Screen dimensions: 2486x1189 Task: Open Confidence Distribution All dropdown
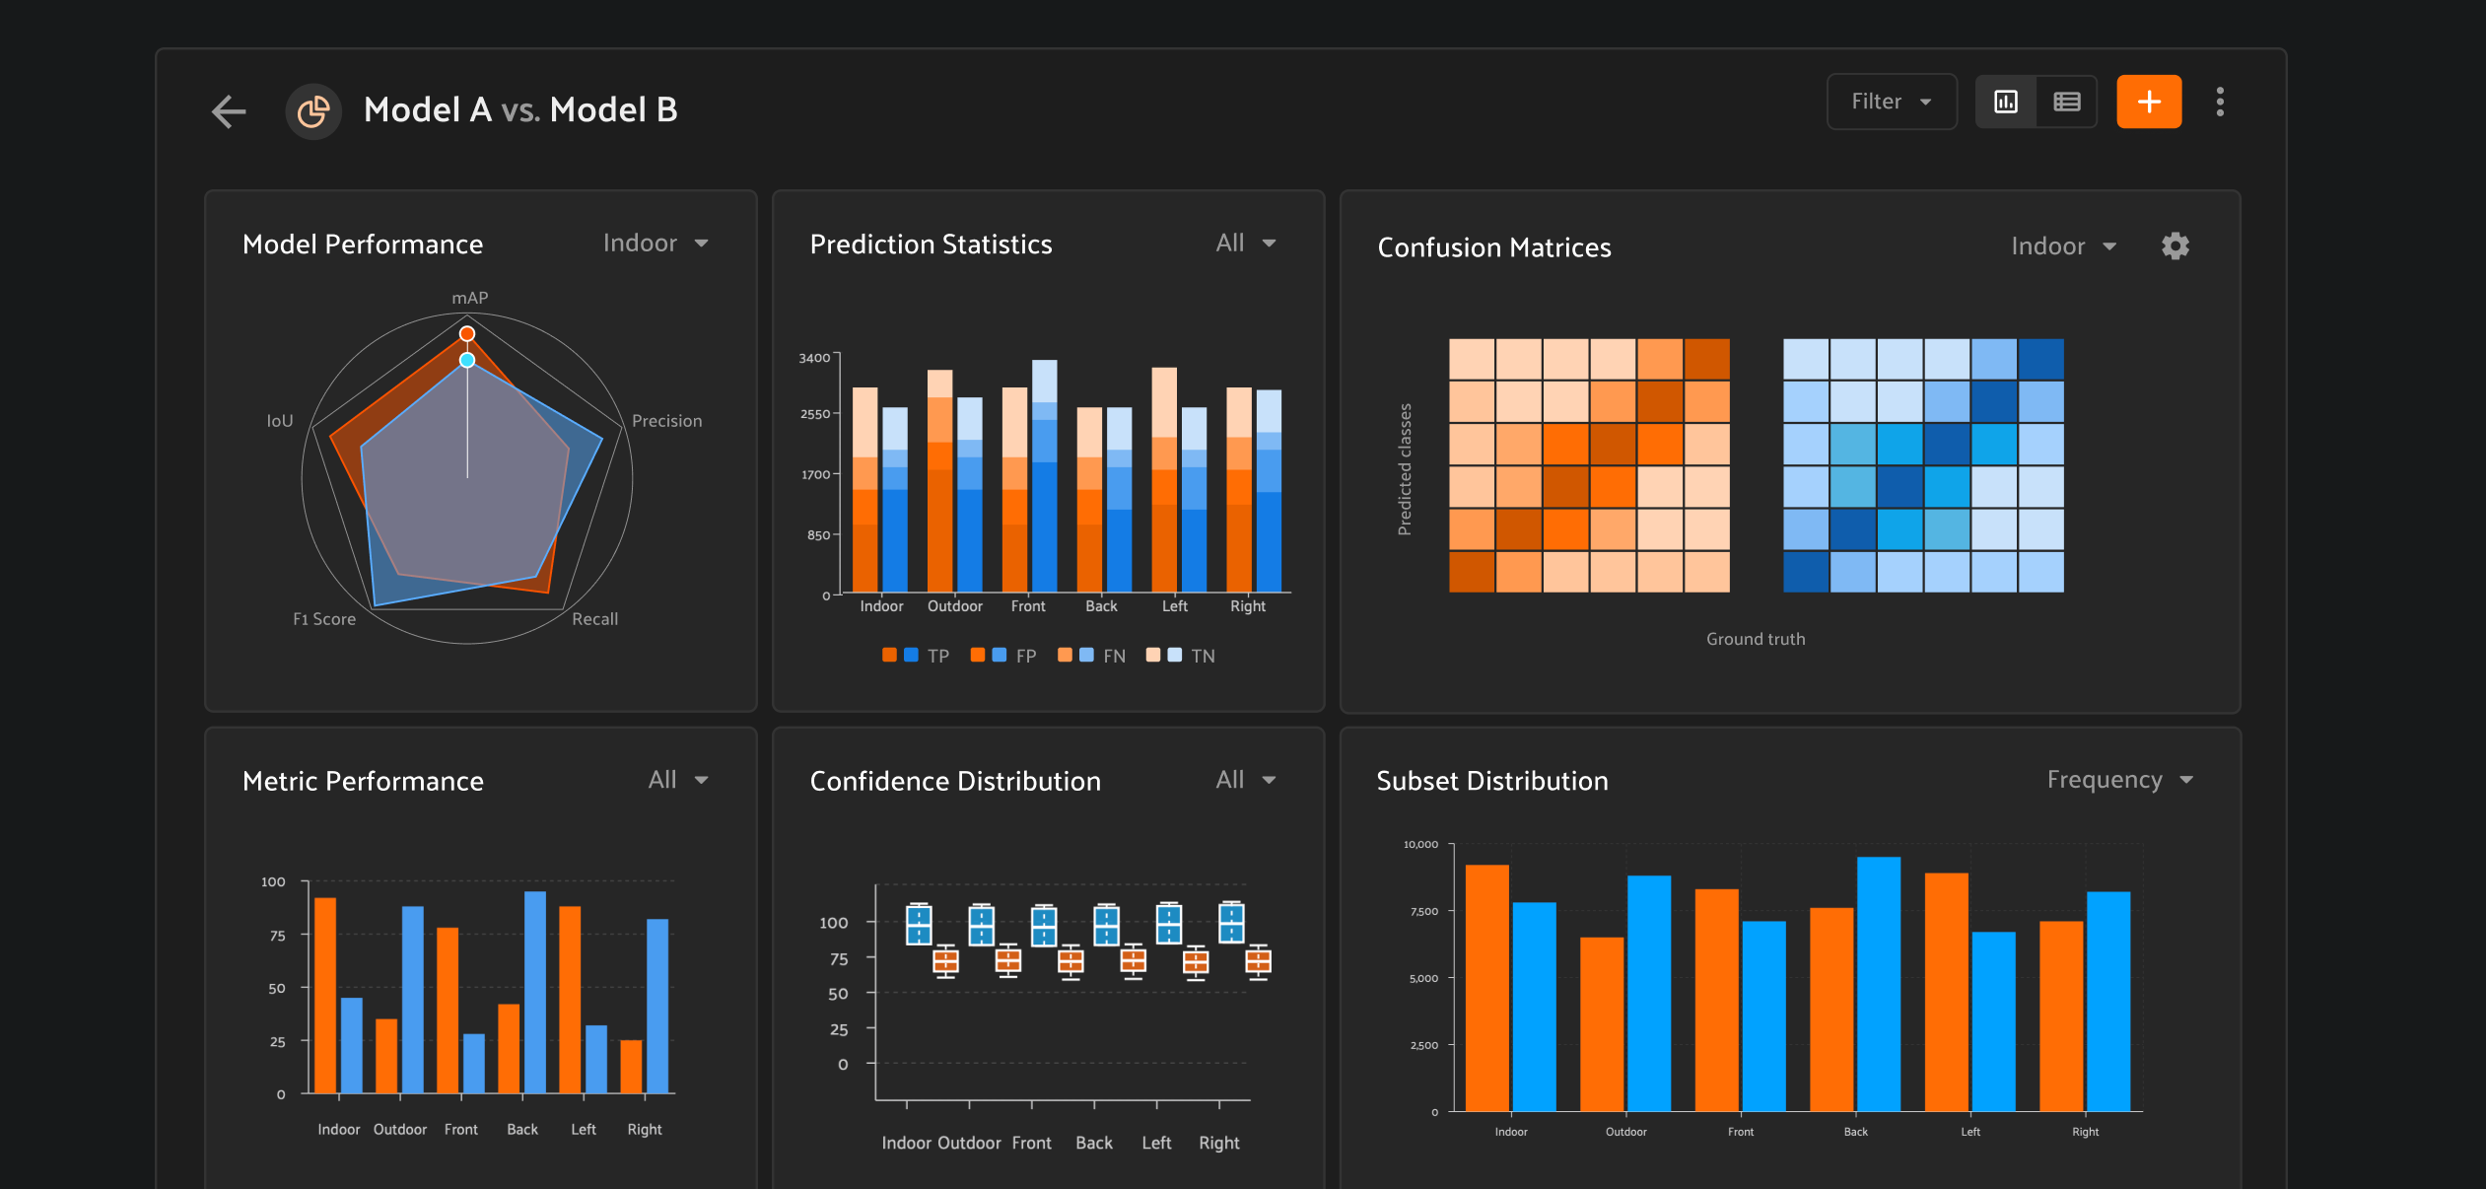click(1246, 779)
